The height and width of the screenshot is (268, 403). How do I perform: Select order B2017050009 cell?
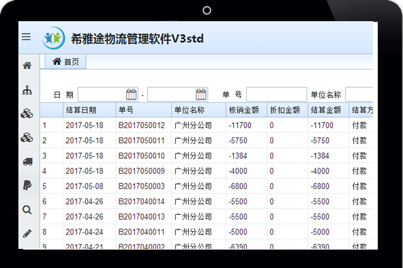click(x=144, y=171)
